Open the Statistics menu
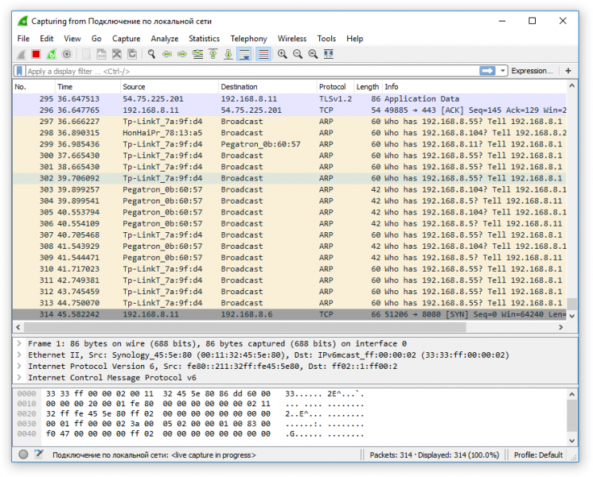Screen dimensions: 593x477 coord(205,38)
